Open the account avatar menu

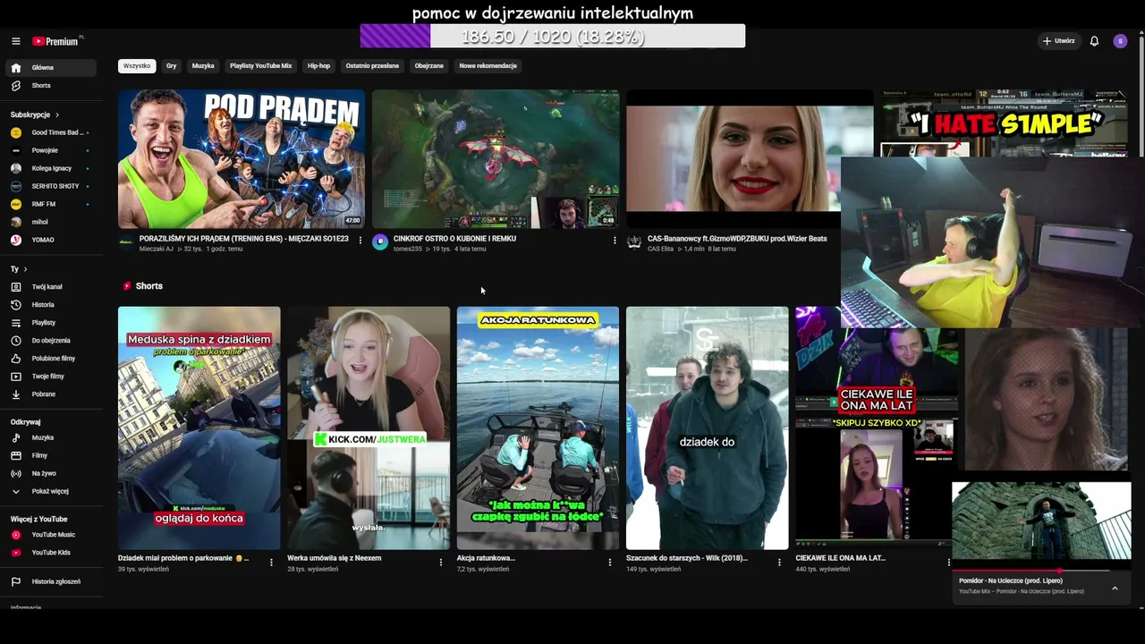1120,41
